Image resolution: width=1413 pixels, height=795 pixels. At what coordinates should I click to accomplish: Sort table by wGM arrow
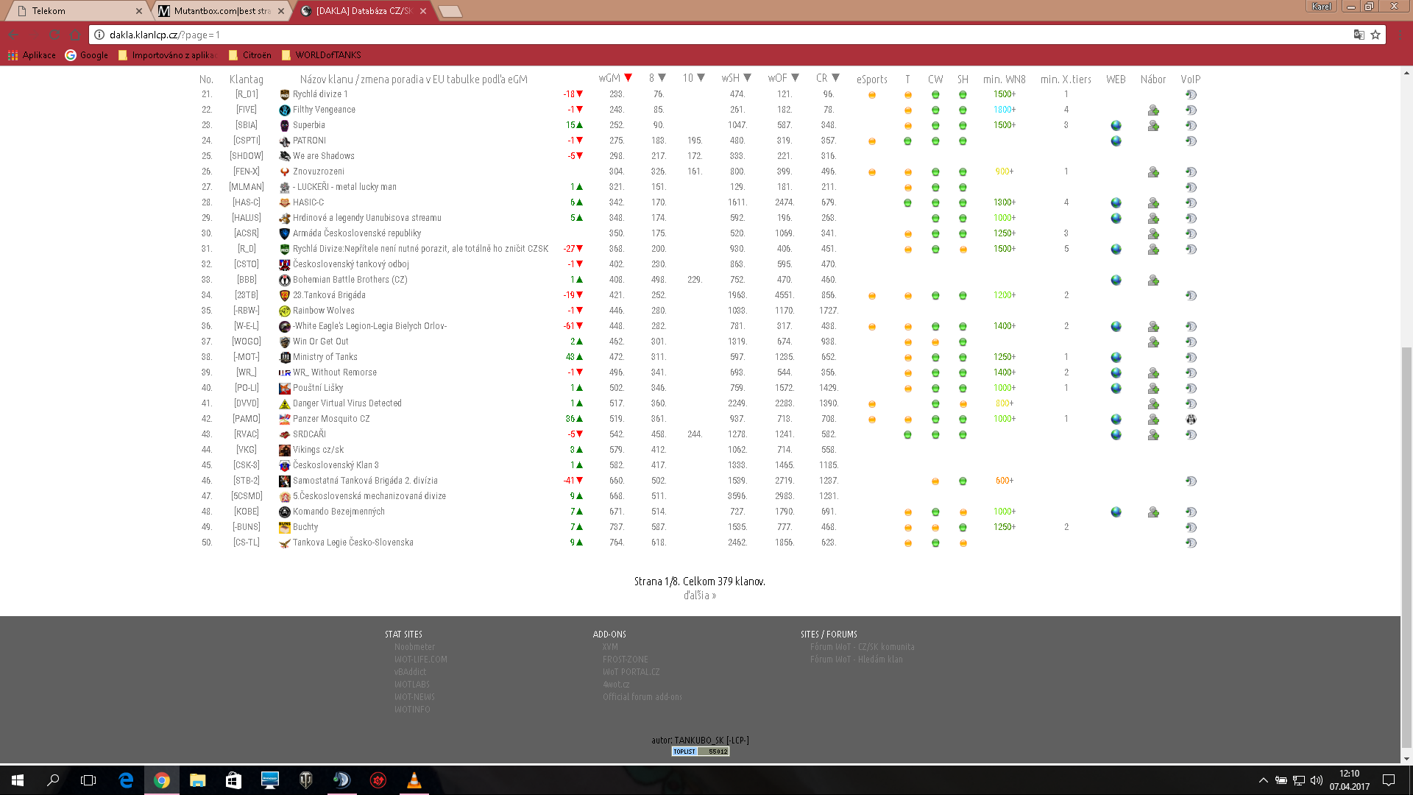628,78
